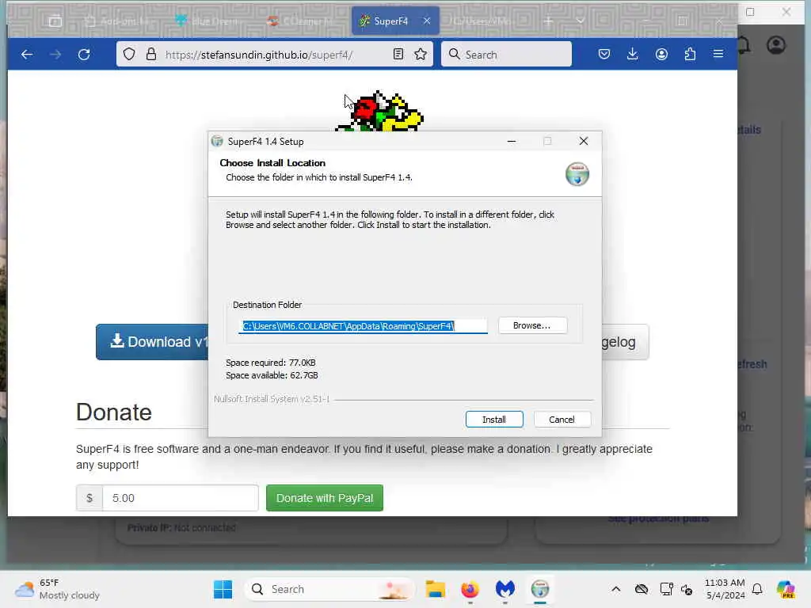Click the donation amount field showing 5.00
Screen dimensions: 811x608
coord(181,498)
